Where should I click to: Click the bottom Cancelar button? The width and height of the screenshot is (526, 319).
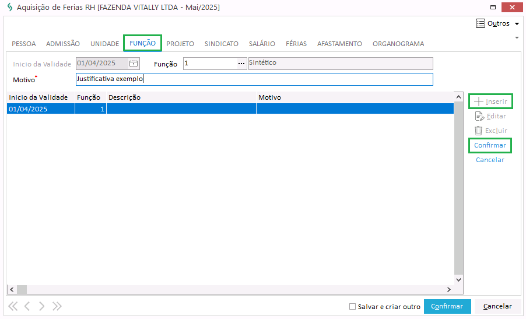tap(497, 306)
